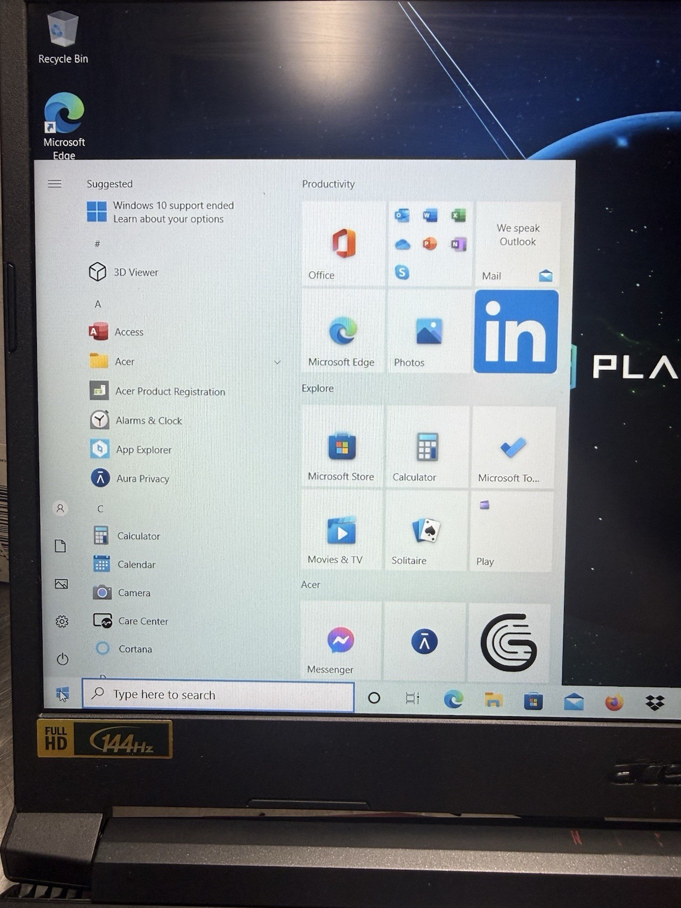The width and height of the screenshot is (681, 908).
Task: Open Windows 10 support ended suggestion
Action: click(161, 212)
